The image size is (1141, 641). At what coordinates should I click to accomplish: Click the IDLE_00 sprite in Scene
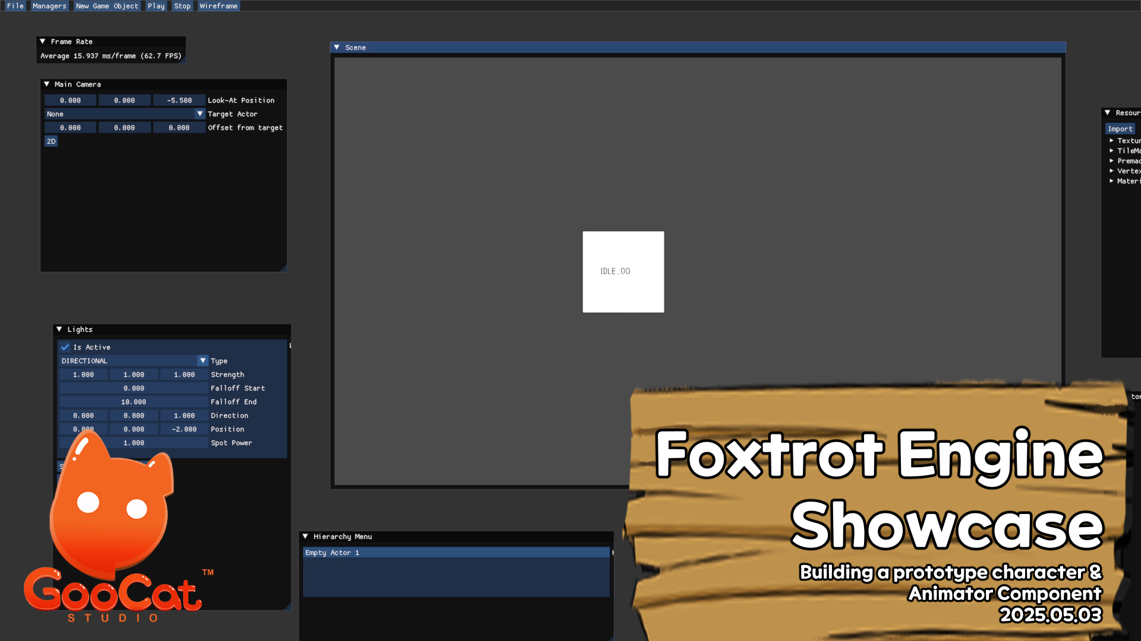623,272
